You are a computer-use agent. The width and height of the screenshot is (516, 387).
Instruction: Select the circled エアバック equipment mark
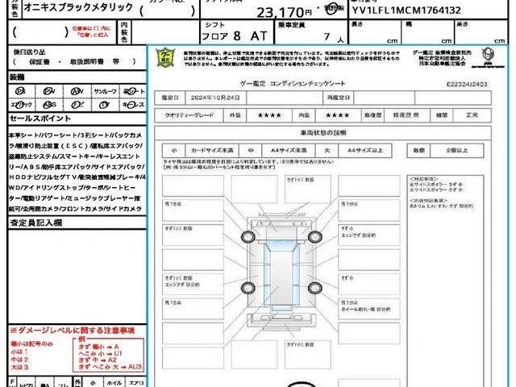pyautogui.click(x=21, y=105)
